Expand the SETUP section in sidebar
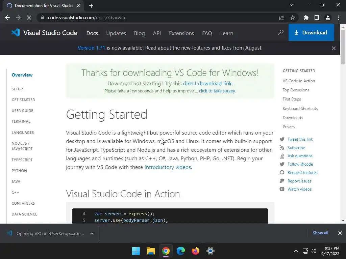Image resolution: width=346 pixels, height=259 pixels. (x=17, y=89)
